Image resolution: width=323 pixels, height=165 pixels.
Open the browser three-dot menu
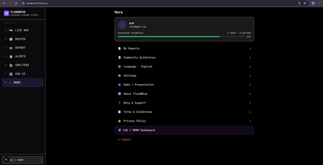point(319,3)
